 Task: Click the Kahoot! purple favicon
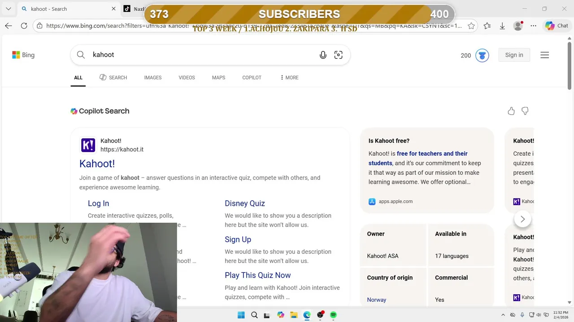(x=88, y=145)
